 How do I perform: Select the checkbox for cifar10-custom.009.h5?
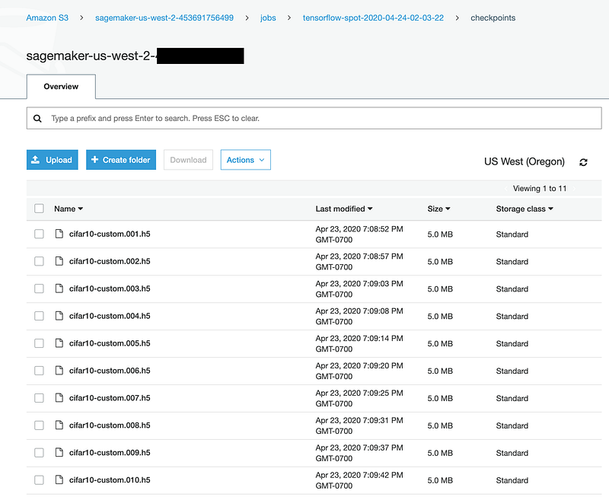(39, 453)
